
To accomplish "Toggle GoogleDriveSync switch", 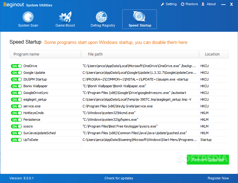I will point(16,93).
